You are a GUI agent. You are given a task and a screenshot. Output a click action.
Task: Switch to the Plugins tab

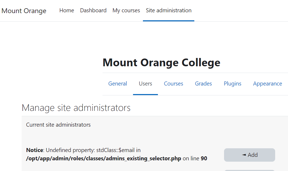233,84
